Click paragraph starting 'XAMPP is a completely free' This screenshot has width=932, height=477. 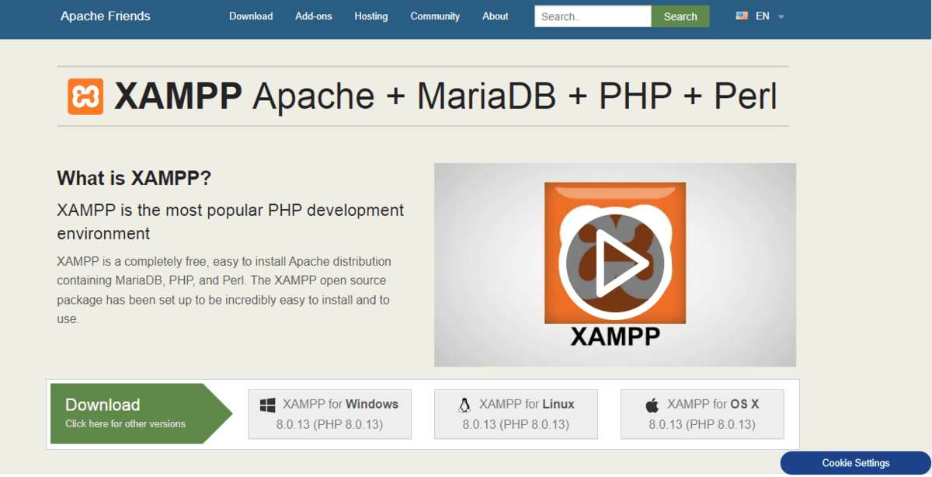point(224,290)
